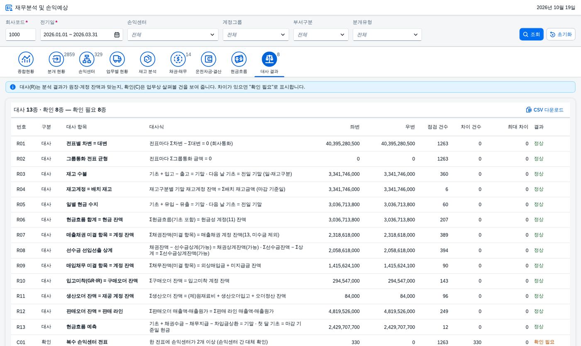Select the 대사 결과 scale icon
Viewport: 581px width, 346px height.
[269, 59]
